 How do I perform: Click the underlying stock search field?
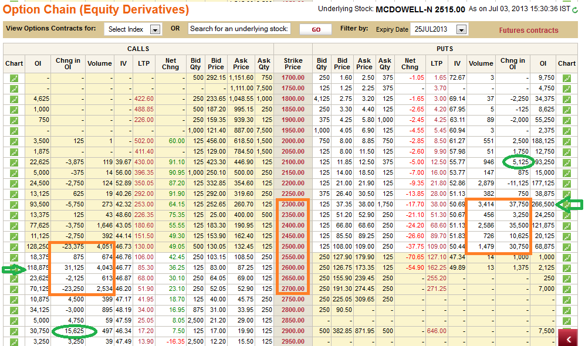(x=239, y=29)
